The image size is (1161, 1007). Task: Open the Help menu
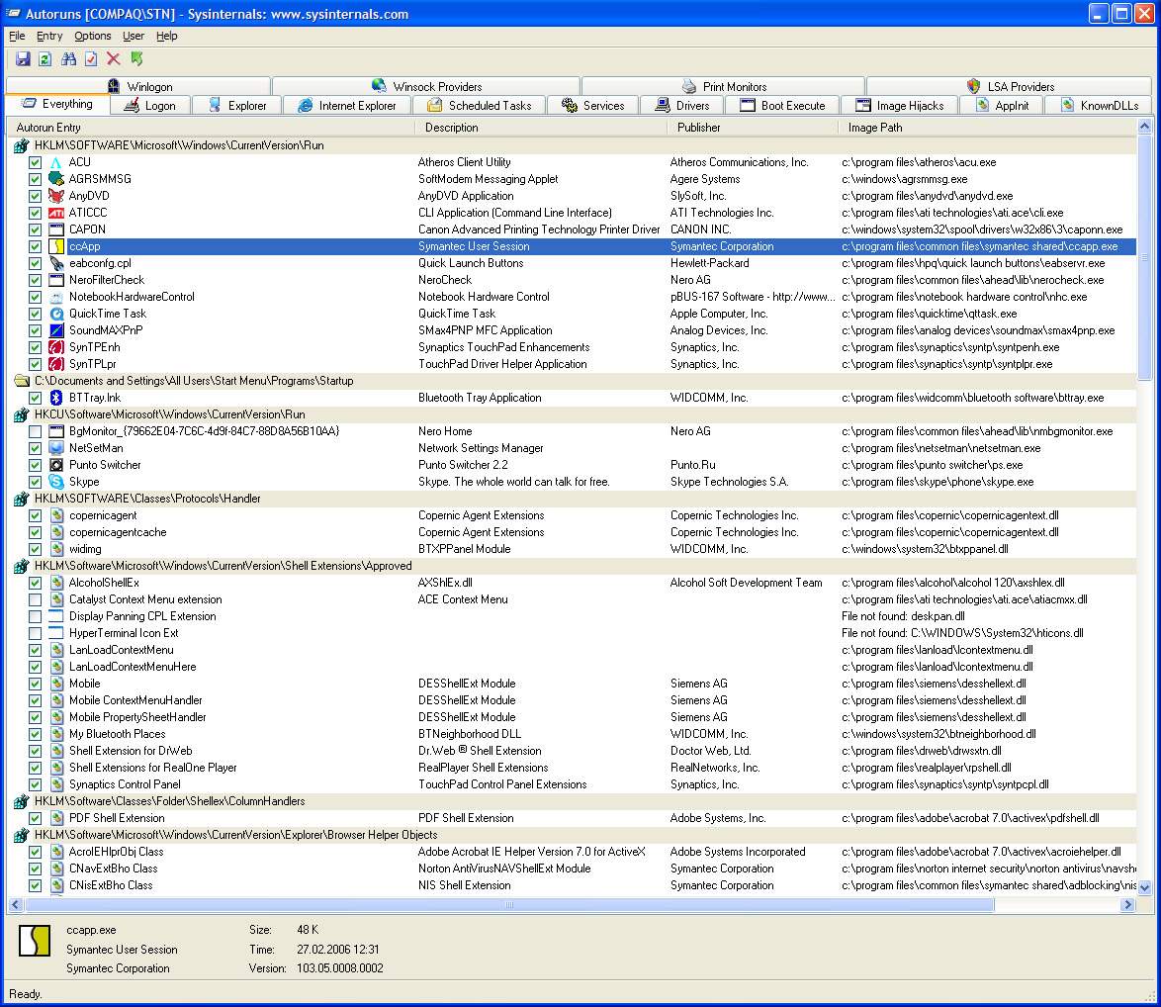pos(166,36)
